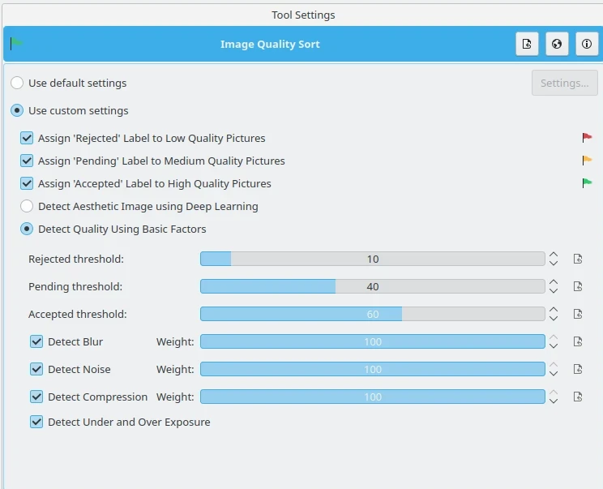Reset the Detect Compression weight to default
Image resolution: width=603 pixels, height=489 pixels.
(x=578, y=397)
